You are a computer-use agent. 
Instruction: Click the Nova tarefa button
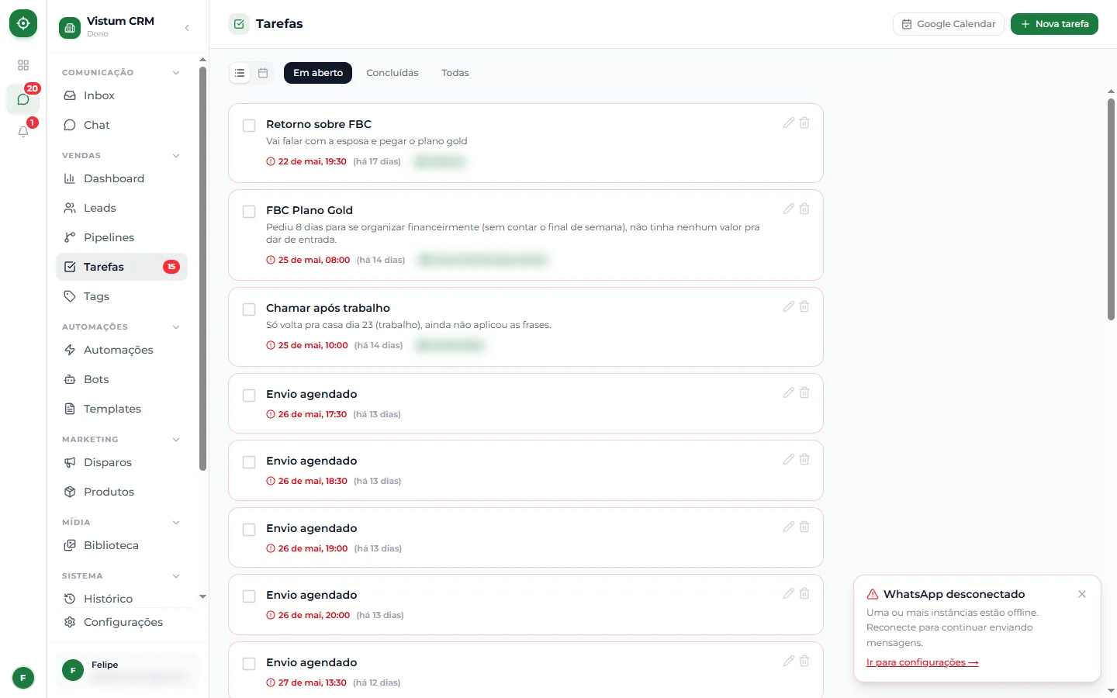click(x=1054, y=24)
